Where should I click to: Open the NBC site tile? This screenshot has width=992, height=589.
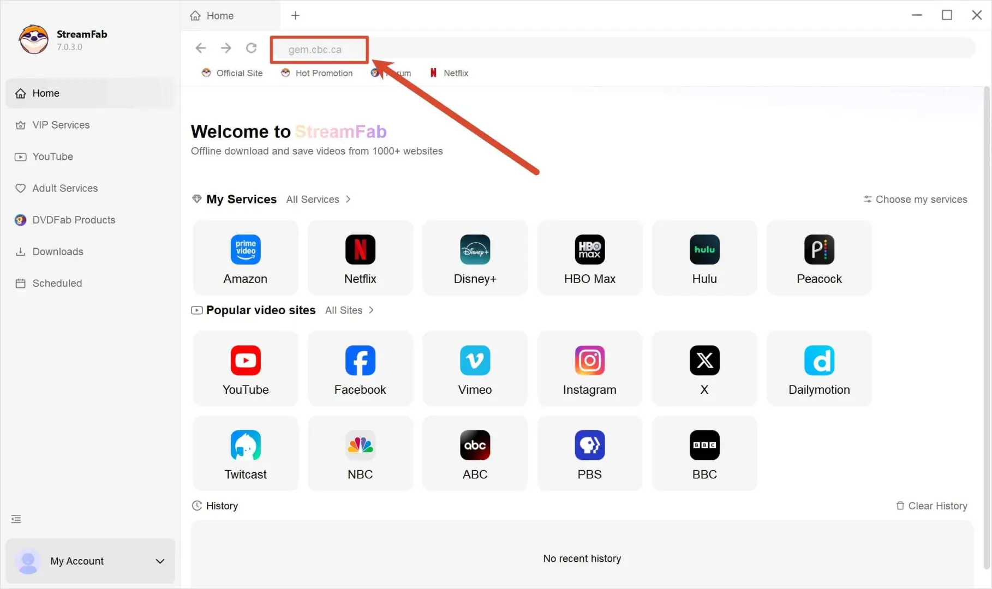click(x=360, y=453)
